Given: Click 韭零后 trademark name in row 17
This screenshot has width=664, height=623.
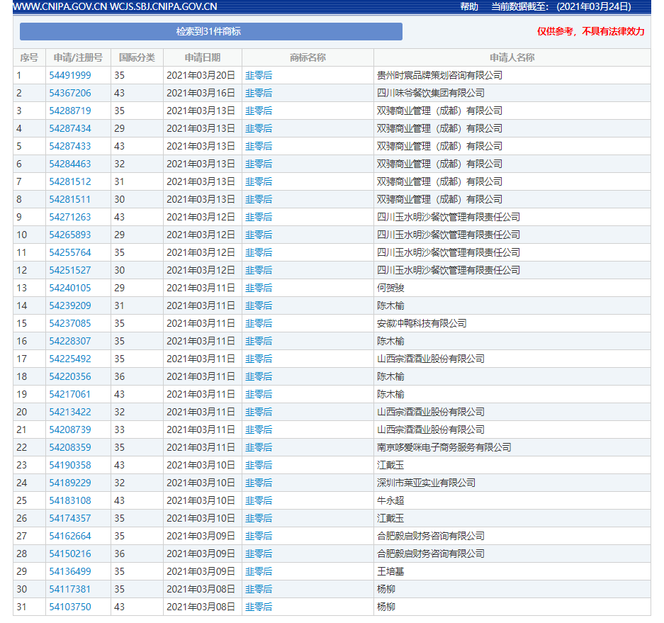Looking at the screenshot, I should (x=259, y=359).
